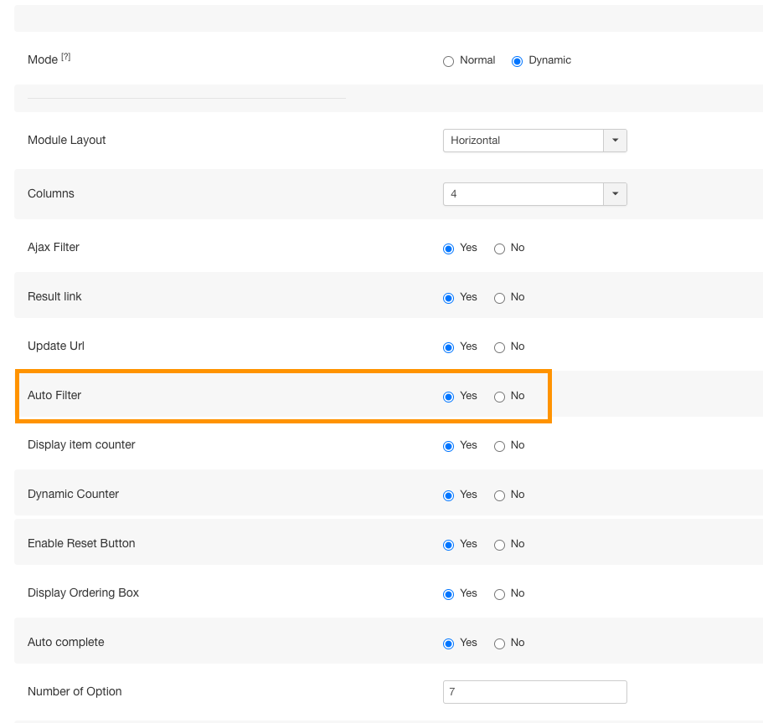Image resolution: width=763 pixels, height=723 pixels.
Task: Turn off Auto complete
Action: click(x=500, y=644)
